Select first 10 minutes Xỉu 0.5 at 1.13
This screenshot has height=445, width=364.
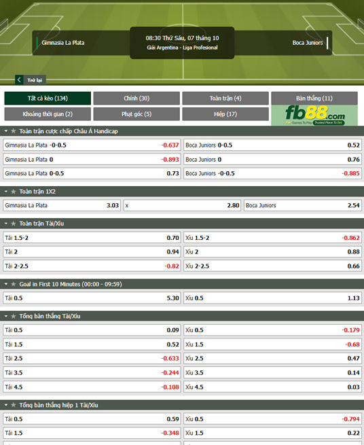tap(272, 298)
